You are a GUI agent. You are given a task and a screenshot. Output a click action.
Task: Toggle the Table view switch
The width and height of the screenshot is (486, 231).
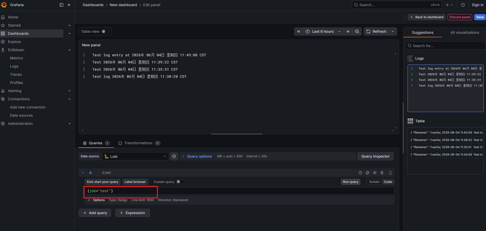tap(105, 31)
